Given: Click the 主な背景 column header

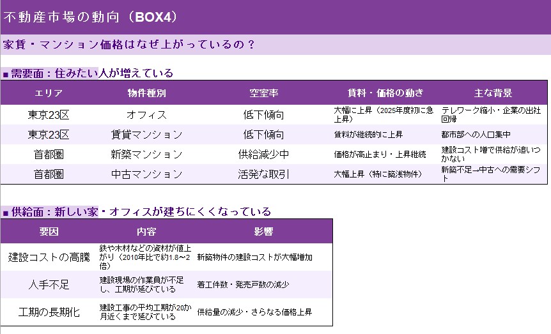Looking at the screenshot, I should (x=493, y=93).
